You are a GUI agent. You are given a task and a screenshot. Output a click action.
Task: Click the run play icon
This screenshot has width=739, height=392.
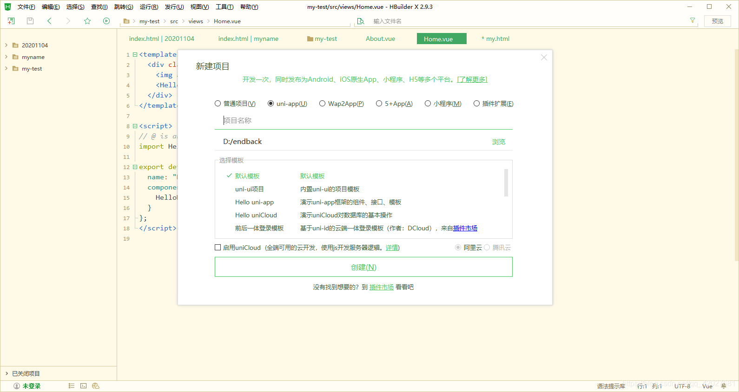106,21
